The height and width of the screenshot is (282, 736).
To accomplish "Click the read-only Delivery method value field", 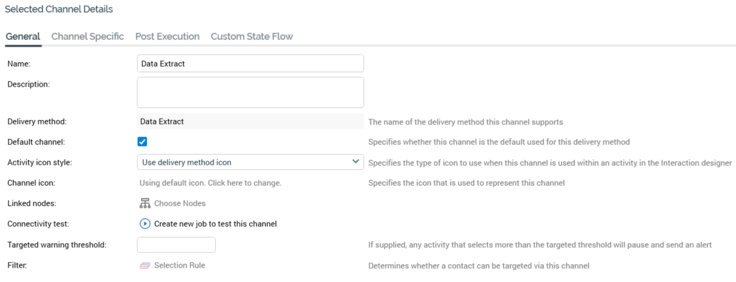I will (x=250, y=121).
